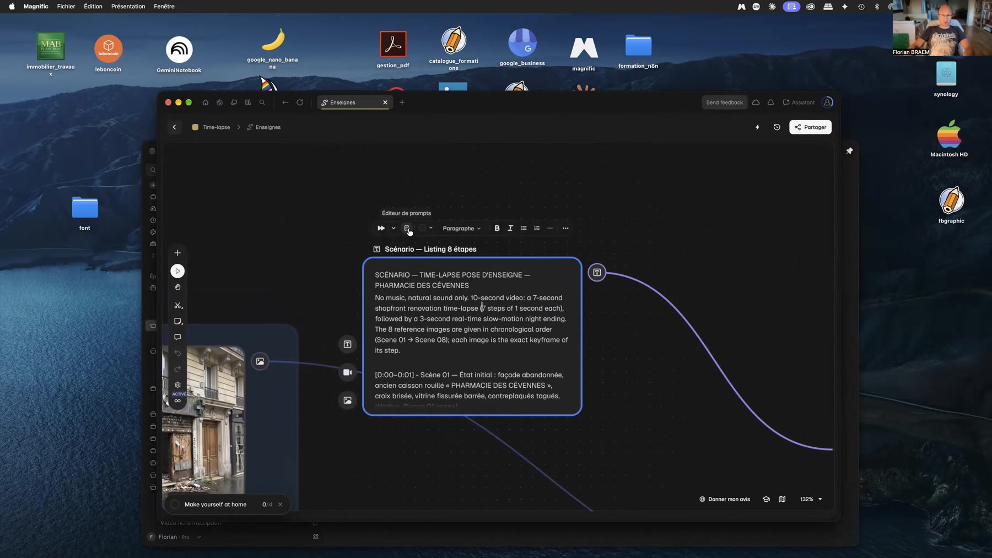
Task: Run the node with the fast-forward icon
Action: pyautogui.click(x=381, y=228)
